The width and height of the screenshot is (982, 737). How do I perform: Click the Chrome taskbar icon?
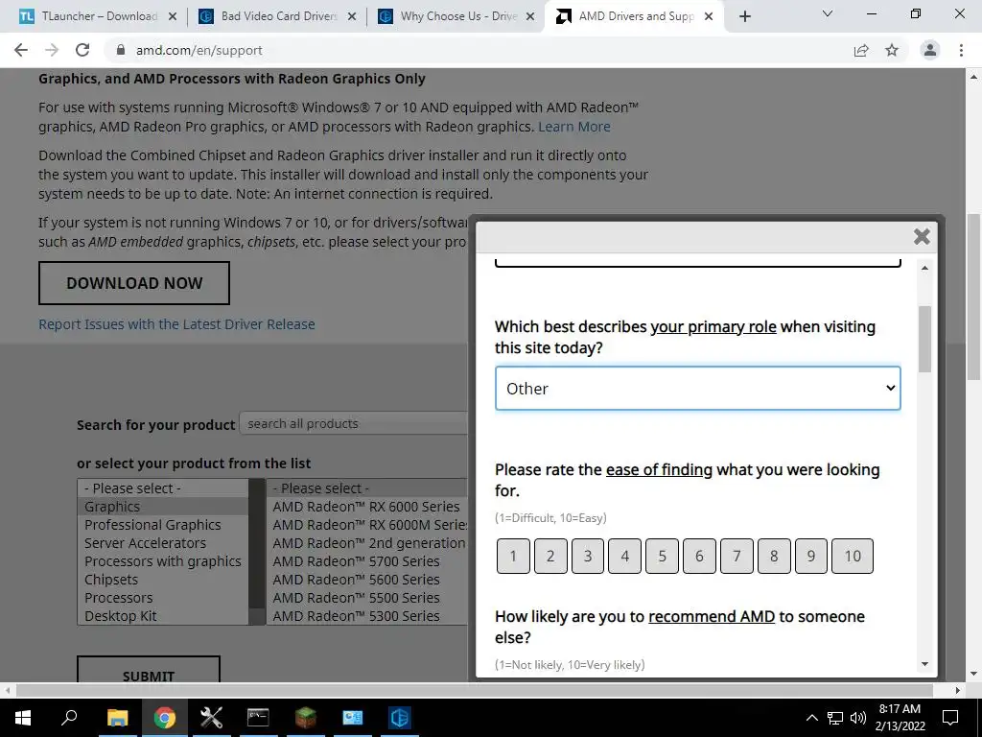pos(165,718)
